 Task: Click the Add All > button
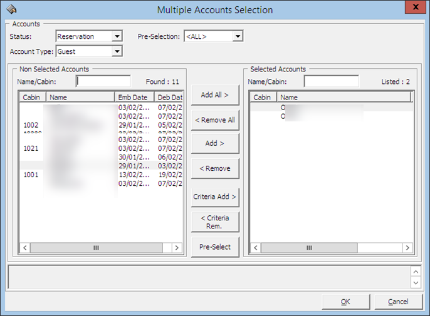pyautogui.click(x=215, y=95)
